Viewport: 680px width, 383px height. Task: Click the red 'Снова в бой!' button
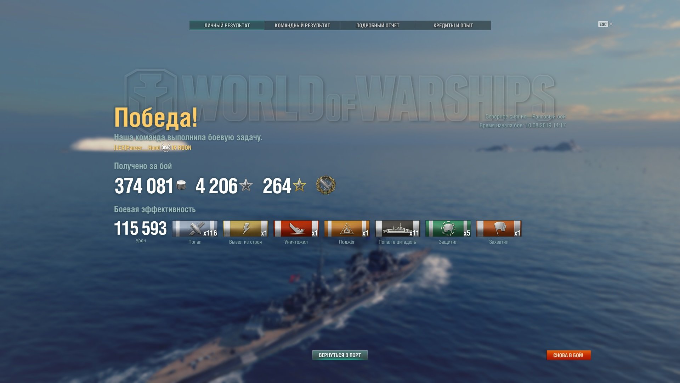pyautogui.click(x=568, y=355)
